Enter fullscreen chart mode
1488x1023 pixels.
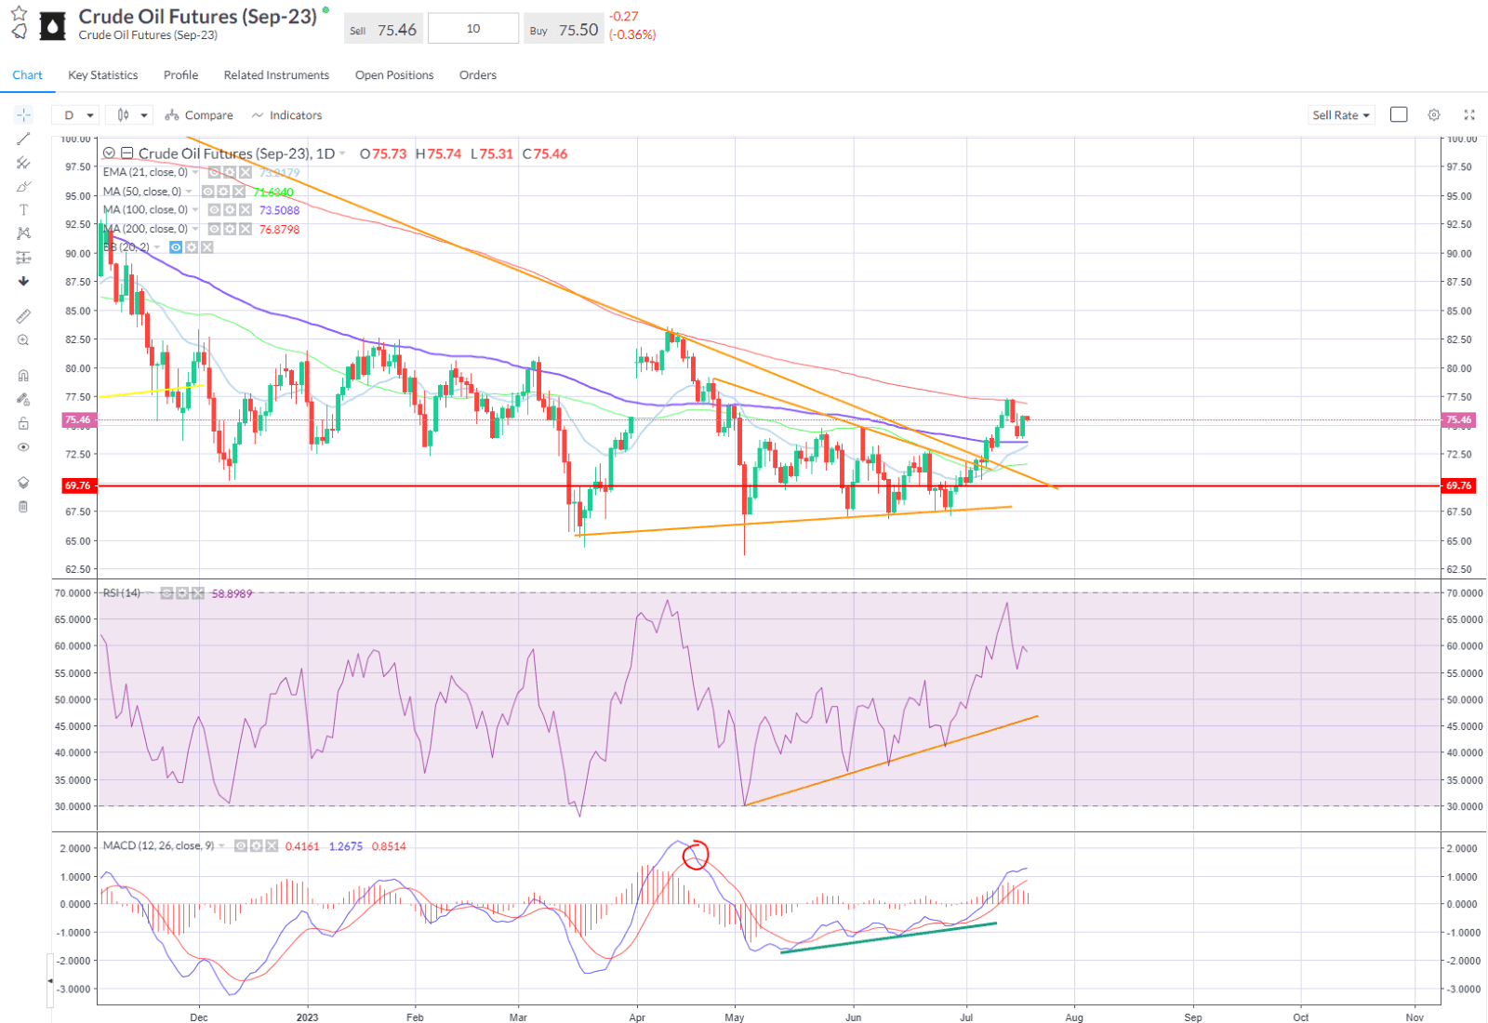coord(1469,114)
